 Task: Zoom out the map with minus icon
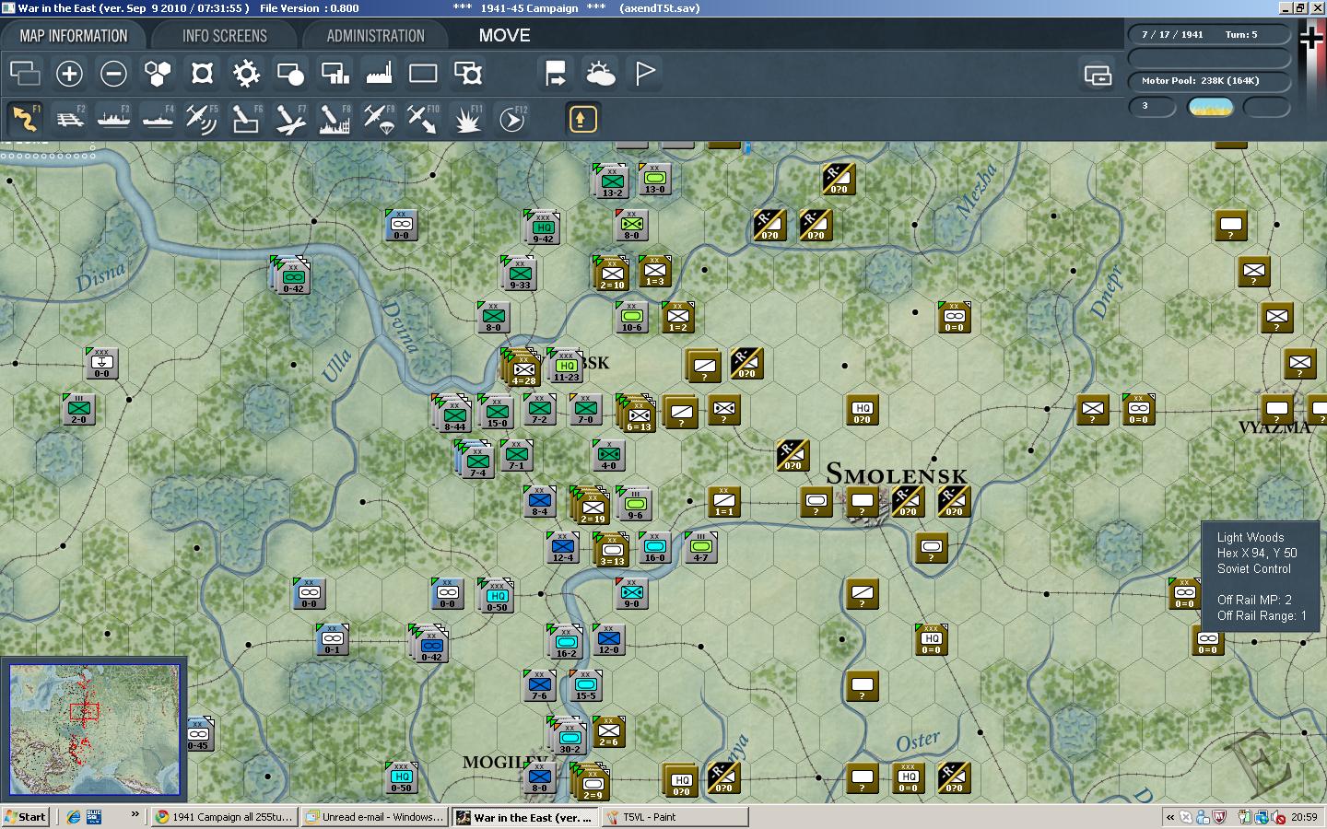(x=113, y=73)
